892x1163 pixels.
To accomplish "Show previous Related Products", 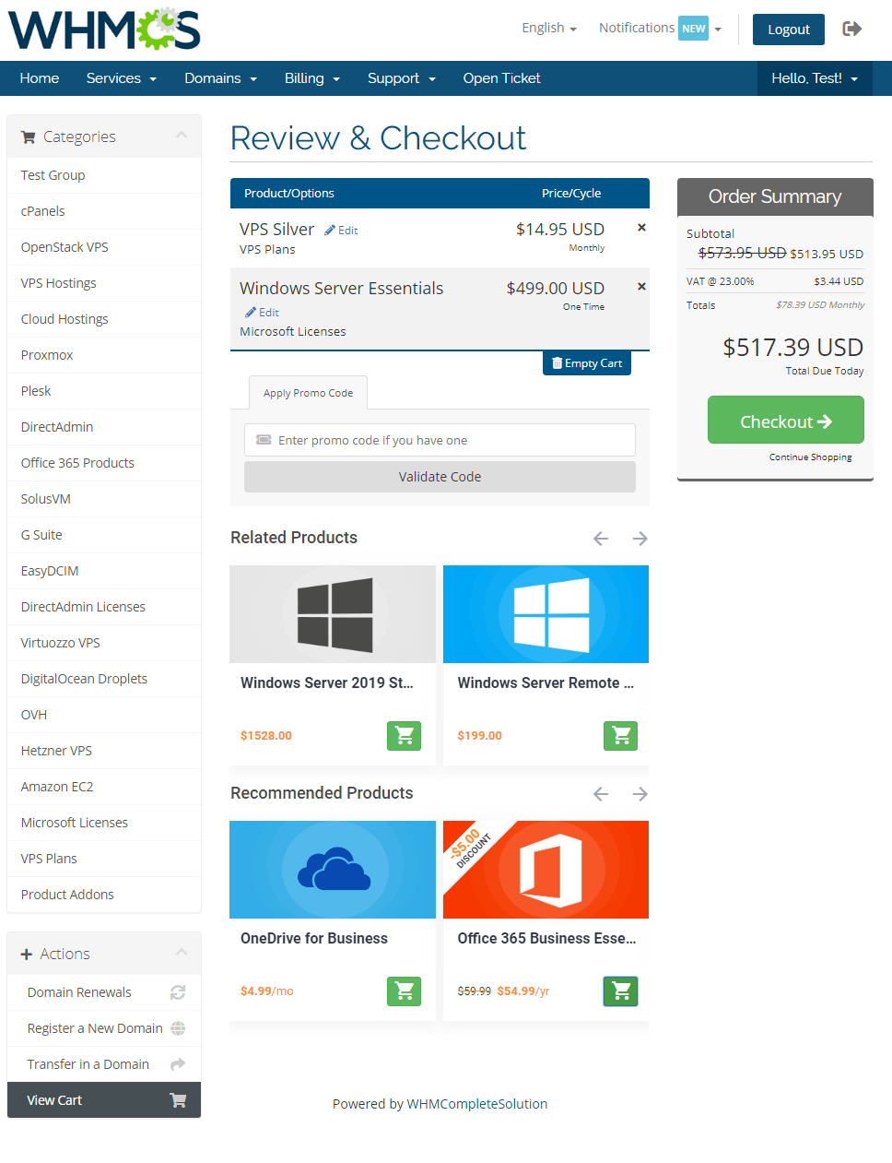I will (601, 539).
